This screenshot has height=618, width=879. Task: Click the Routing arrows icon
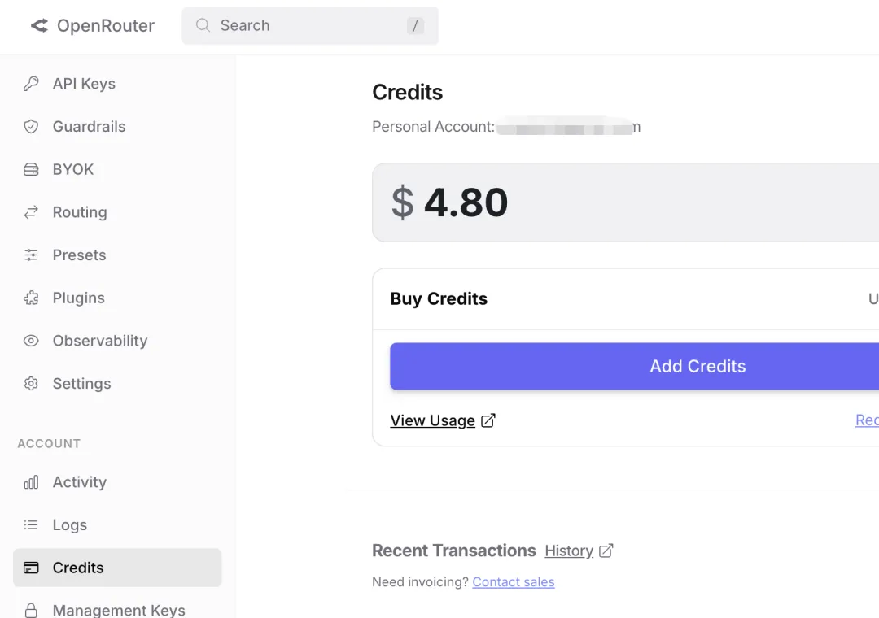[x=31, y=212]
